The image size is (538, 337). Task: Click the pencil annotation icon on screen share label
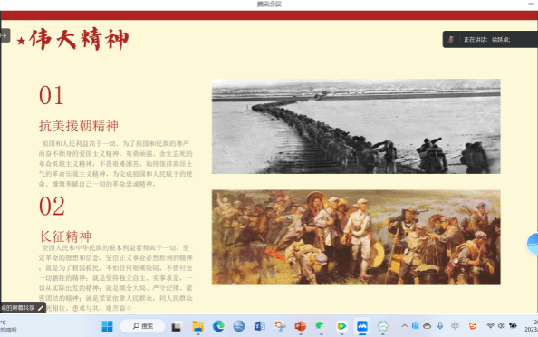pos(41,308)
